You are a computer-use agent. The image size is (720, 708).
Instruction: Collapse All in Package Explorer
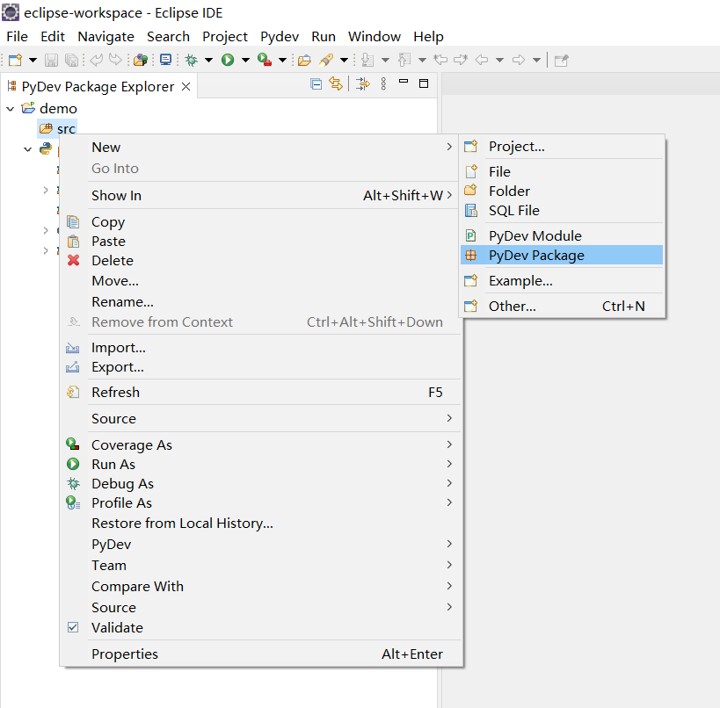(316, 84)
